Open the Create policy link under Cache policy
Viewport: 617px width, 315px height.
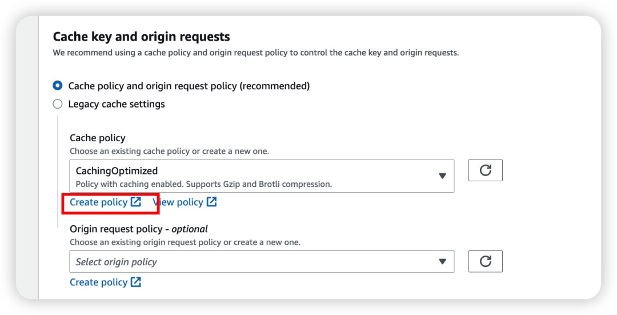(98, 202)
